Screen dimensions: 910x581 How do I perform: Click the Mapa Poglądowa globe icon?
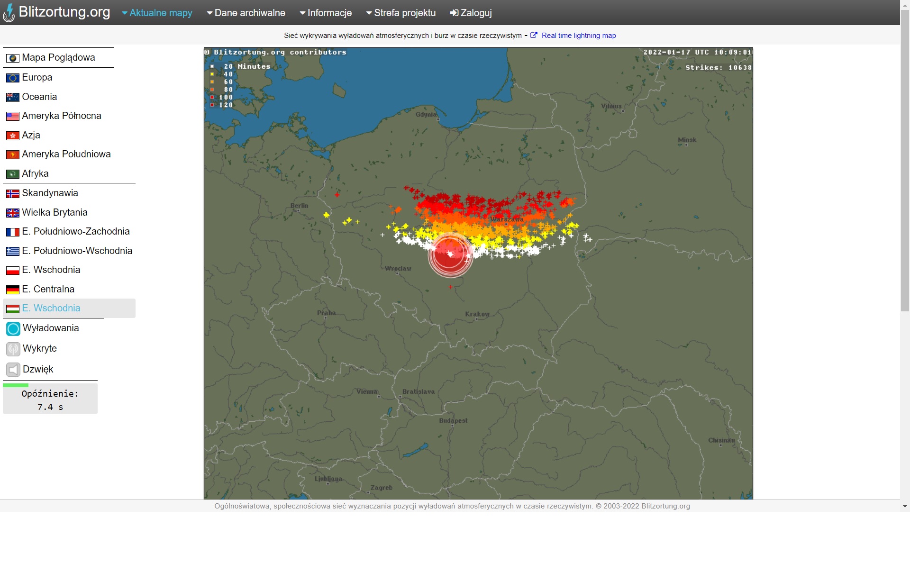point(13,58)
